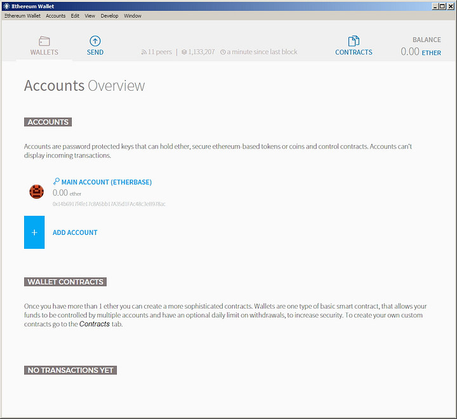Click the block number stack icon
This screenshot has height=419, width=457.
point(184,52)
